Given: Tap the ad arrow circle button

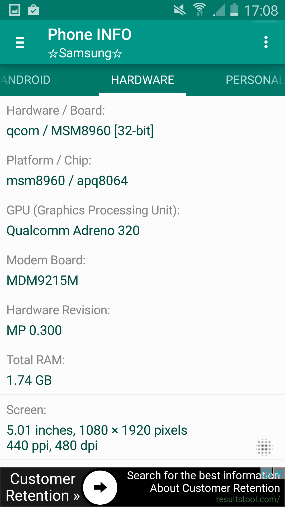Looking at the screenshot, I should (100, 487).
